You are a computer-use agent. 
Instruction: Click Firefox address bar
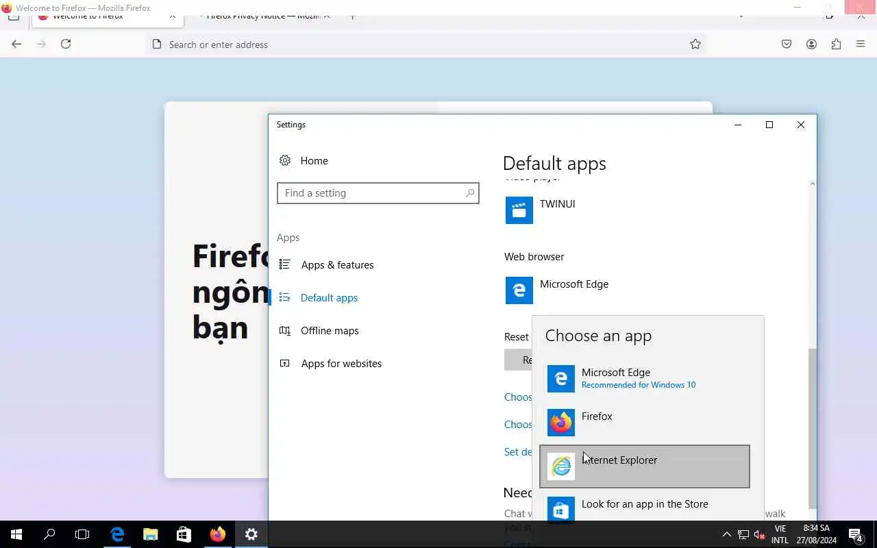click(x=426, y=45)
